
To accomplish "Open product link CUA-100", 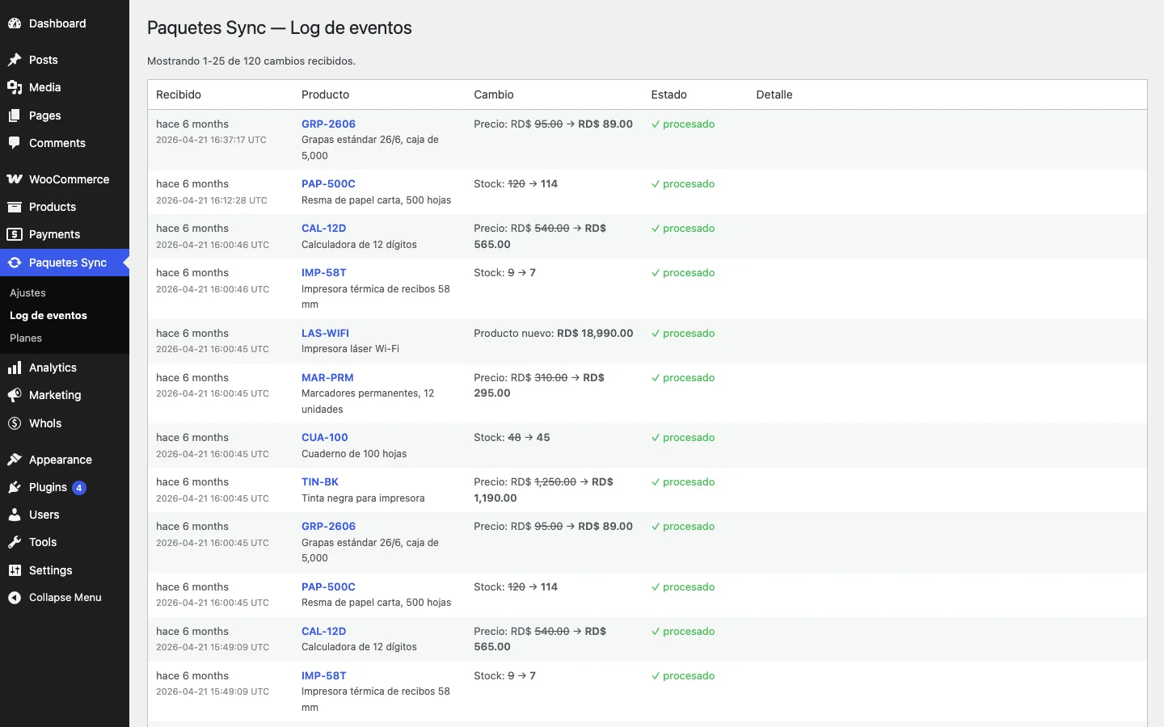I will 325,437.
